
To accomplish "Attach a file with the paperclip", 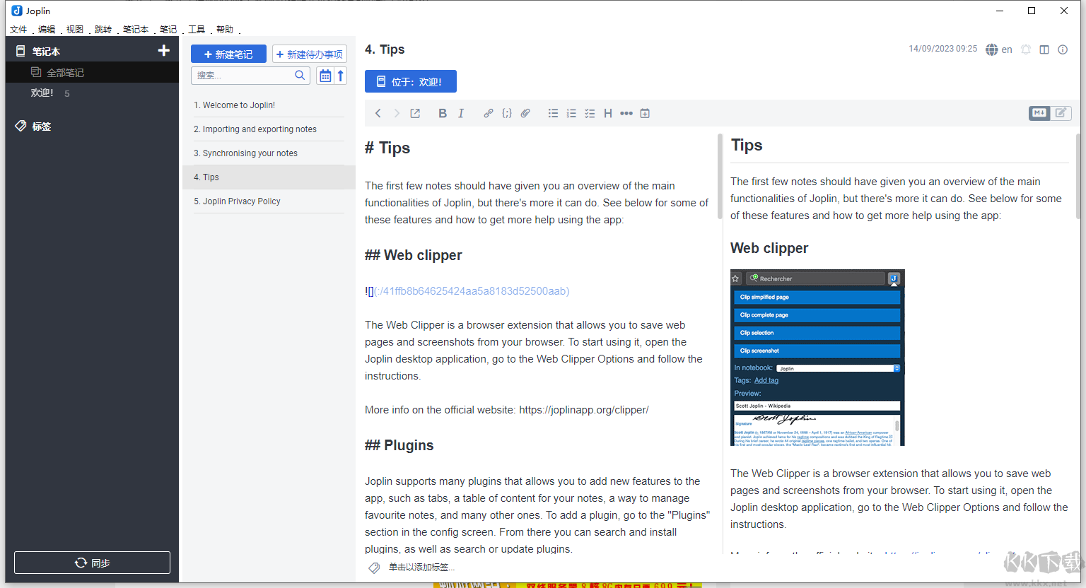I will 525,113.
